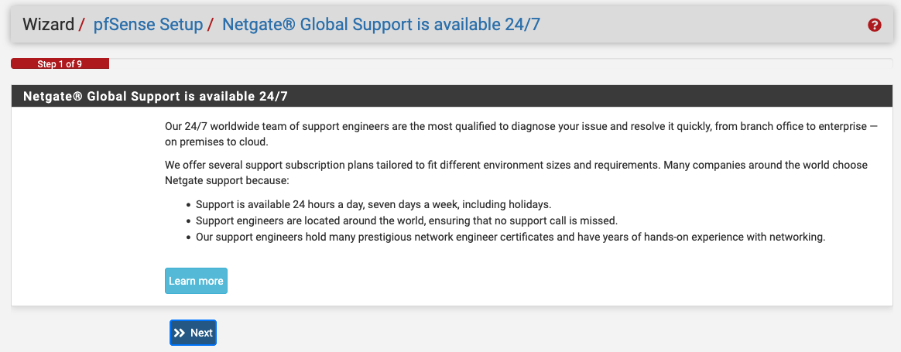This screenshot has height=352, width=901.
Task: Proceed with the Next button
Action: coord(193,333)
